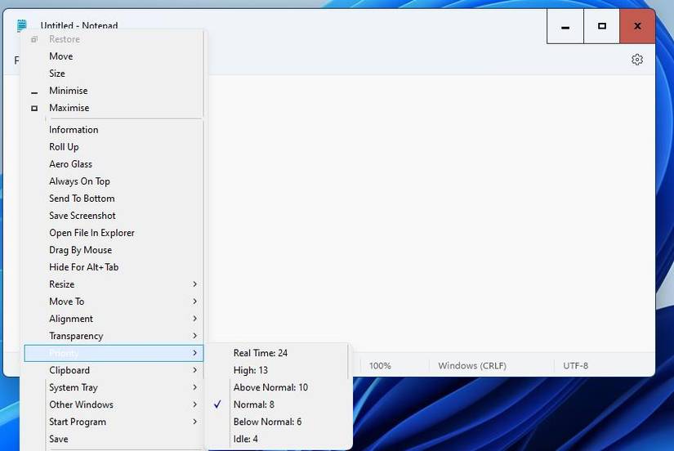The width and height of the screenshot is (674, 451).
Task: Click UTF-8 encoding in status bar
Action: [576, 366]
